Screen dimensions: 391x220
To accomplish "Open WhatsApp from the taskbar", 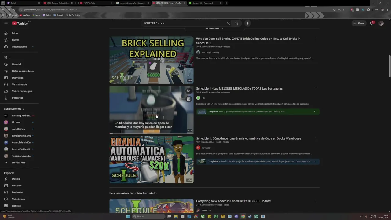I will click(x=216, y=216).
